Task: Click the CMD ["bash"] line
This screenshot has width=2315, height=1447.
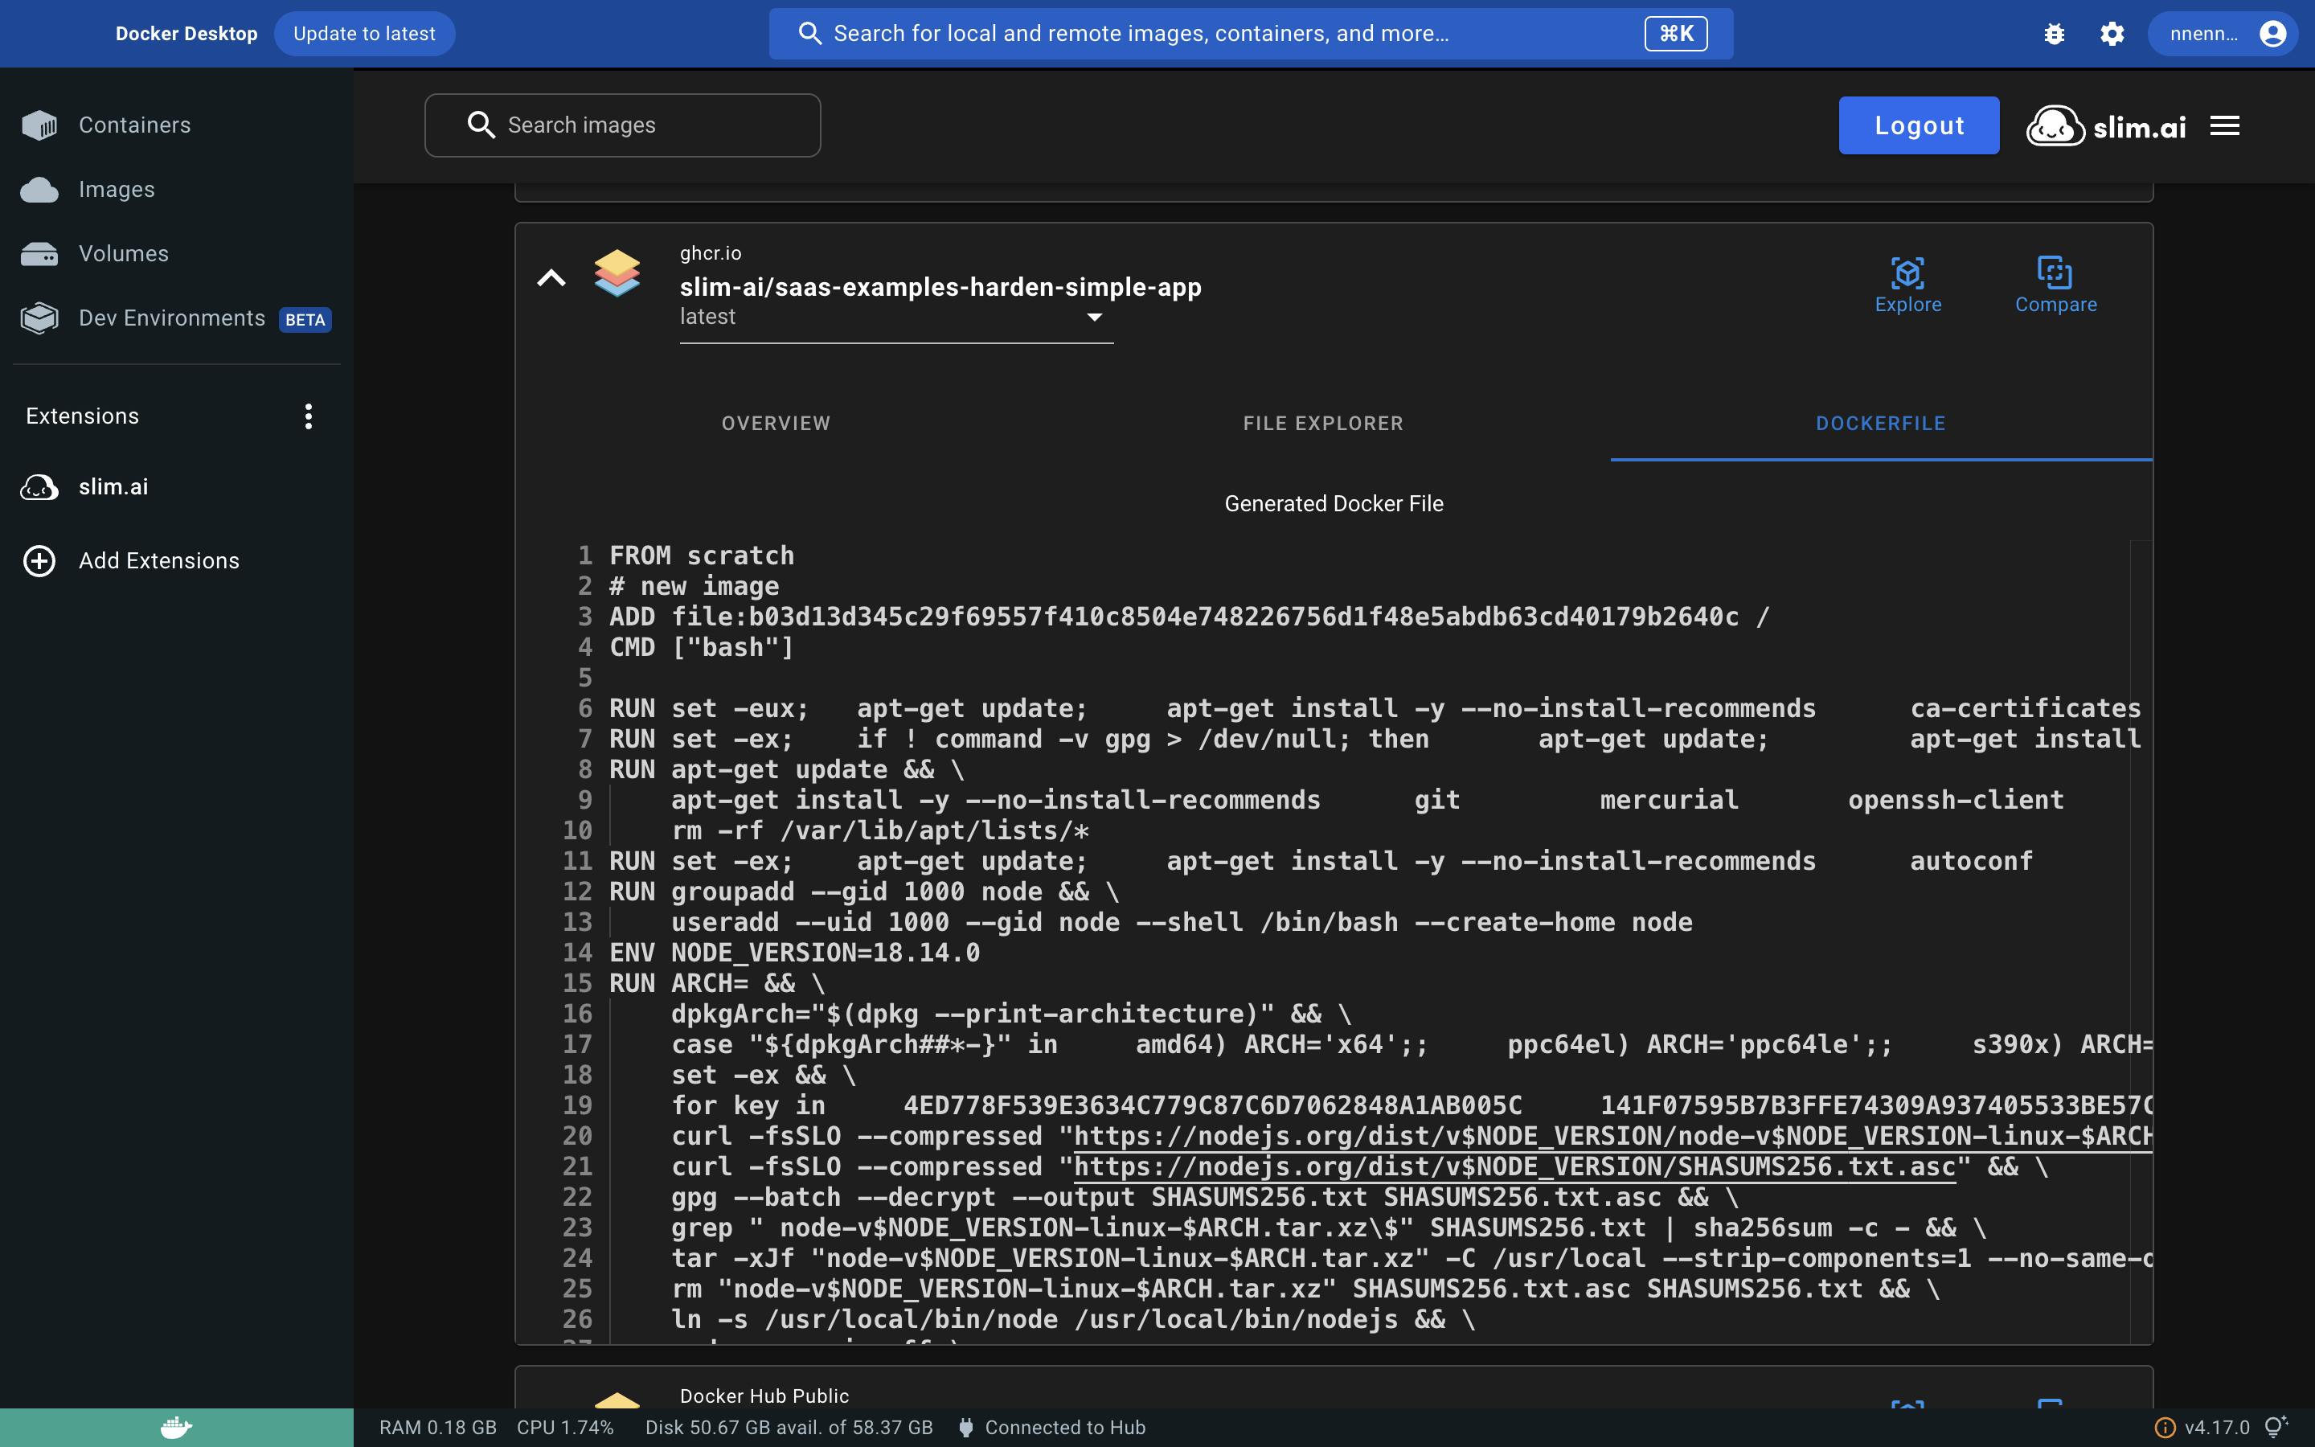Action: [703, 648]
